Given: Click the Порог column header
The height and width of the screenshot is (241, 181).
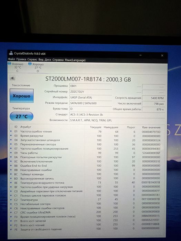Looking at the screenshot, I should [131, 127].
